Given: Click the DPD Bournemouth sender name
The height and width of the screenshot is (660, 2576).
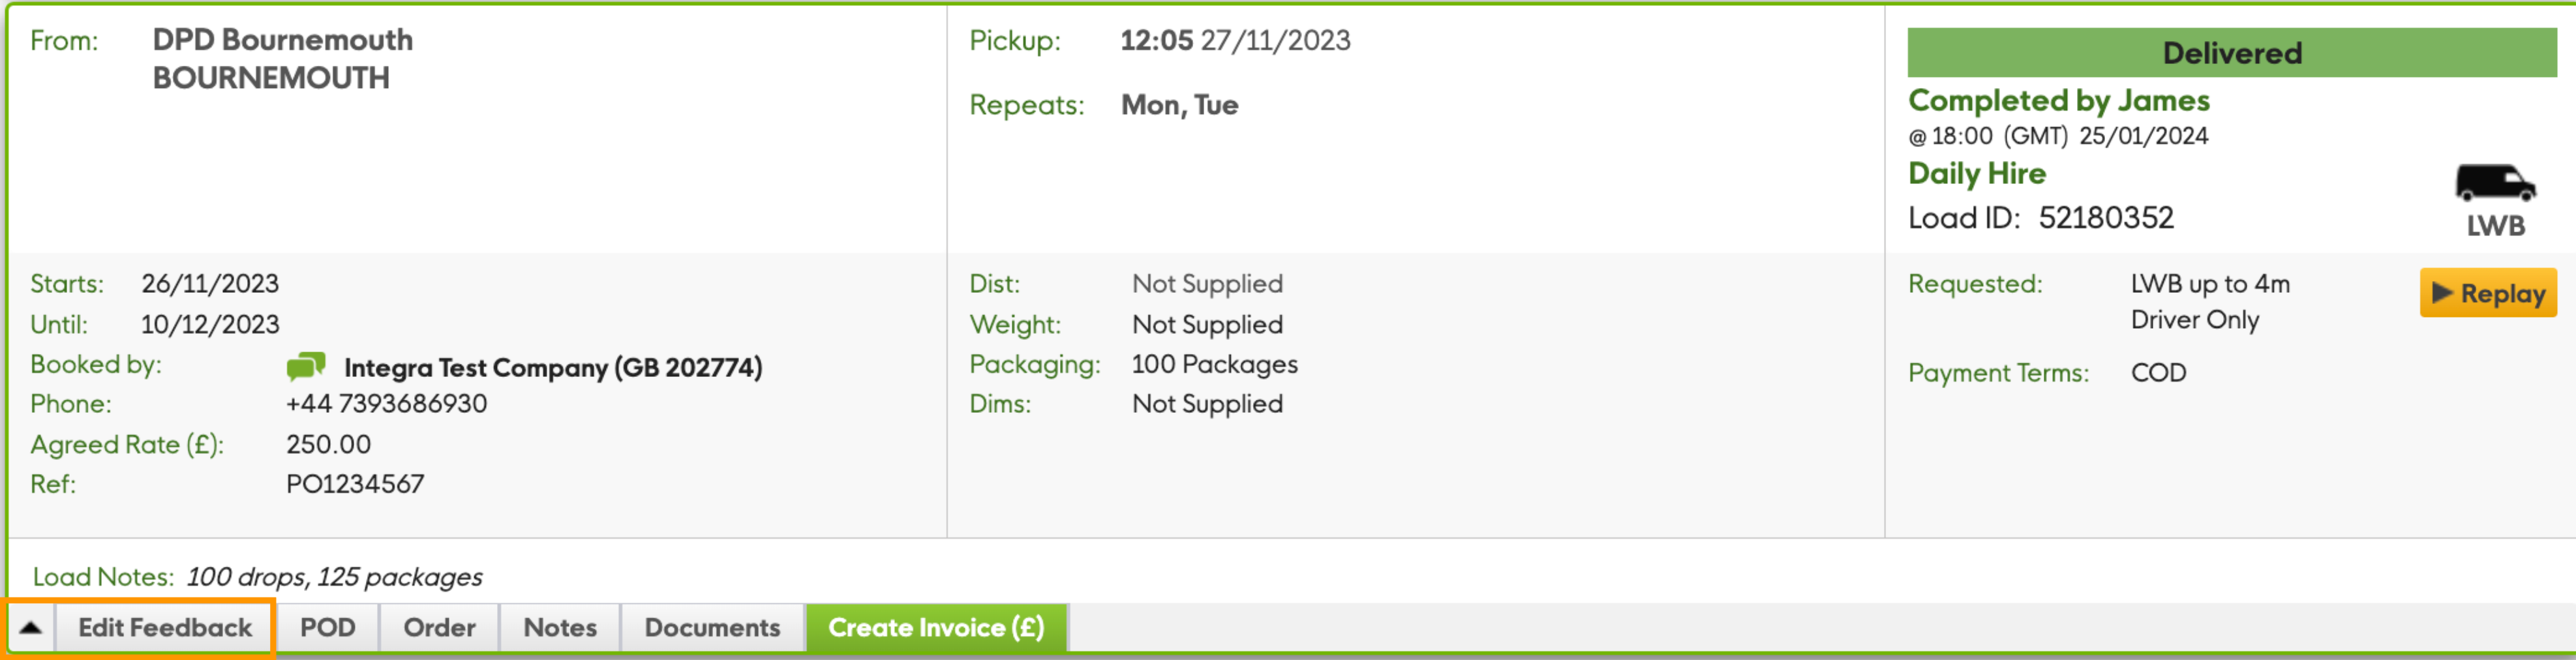Looking at the screenshot, I should click(x=282, y=40).
